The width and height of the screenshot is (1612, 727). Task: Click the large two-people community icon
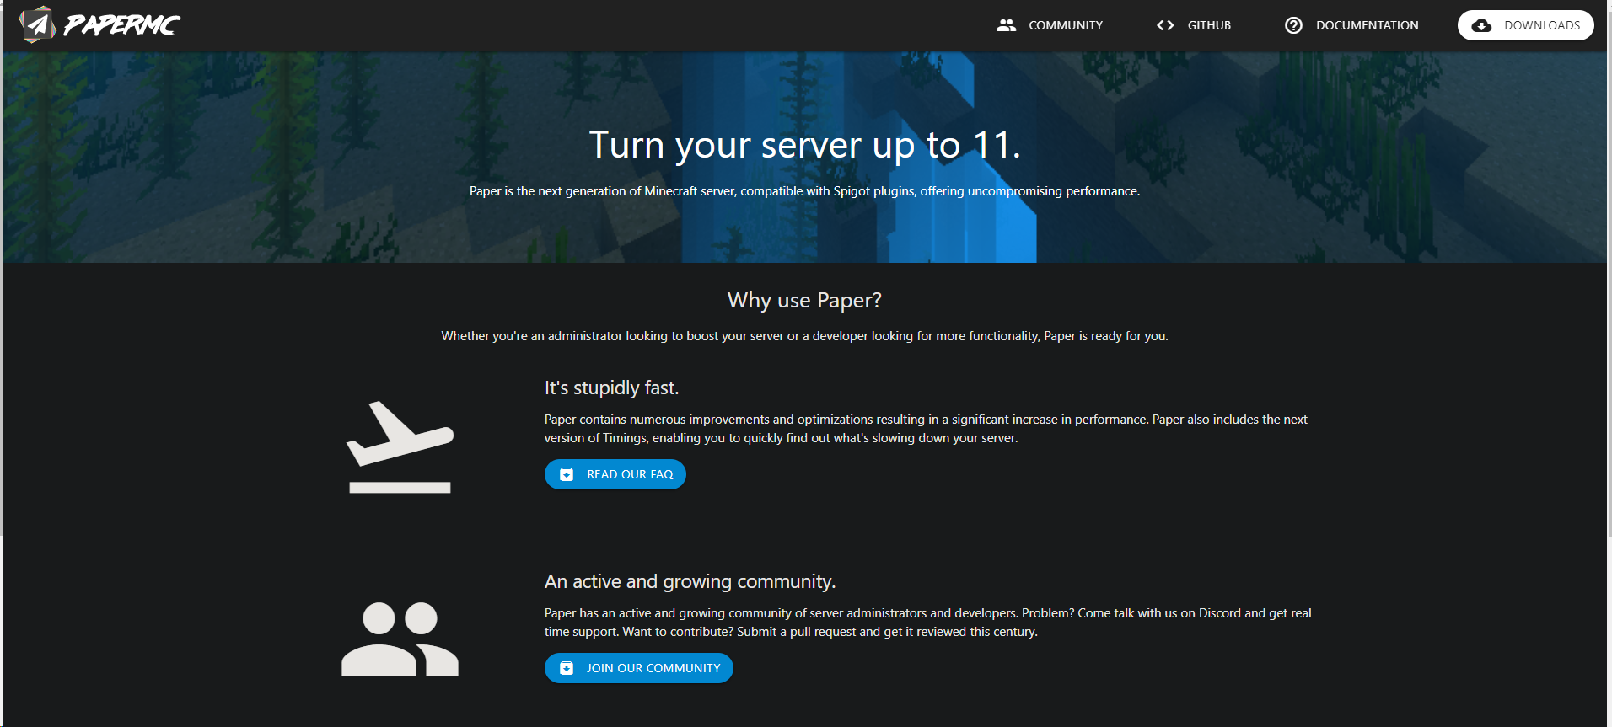pos(400,639)
